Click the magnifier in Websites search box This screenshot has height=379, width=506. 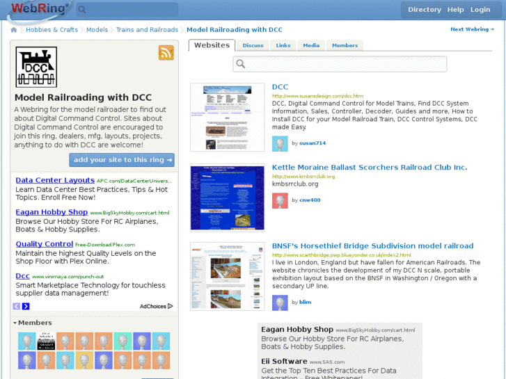pos(241,64)
